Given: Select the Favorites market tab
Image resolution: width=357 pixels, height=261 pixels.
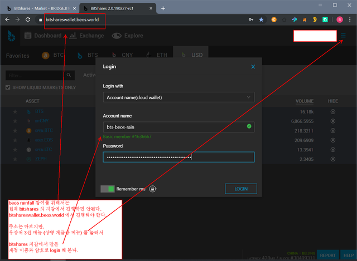Looking at the screenshot, I should tap(18, 56).
